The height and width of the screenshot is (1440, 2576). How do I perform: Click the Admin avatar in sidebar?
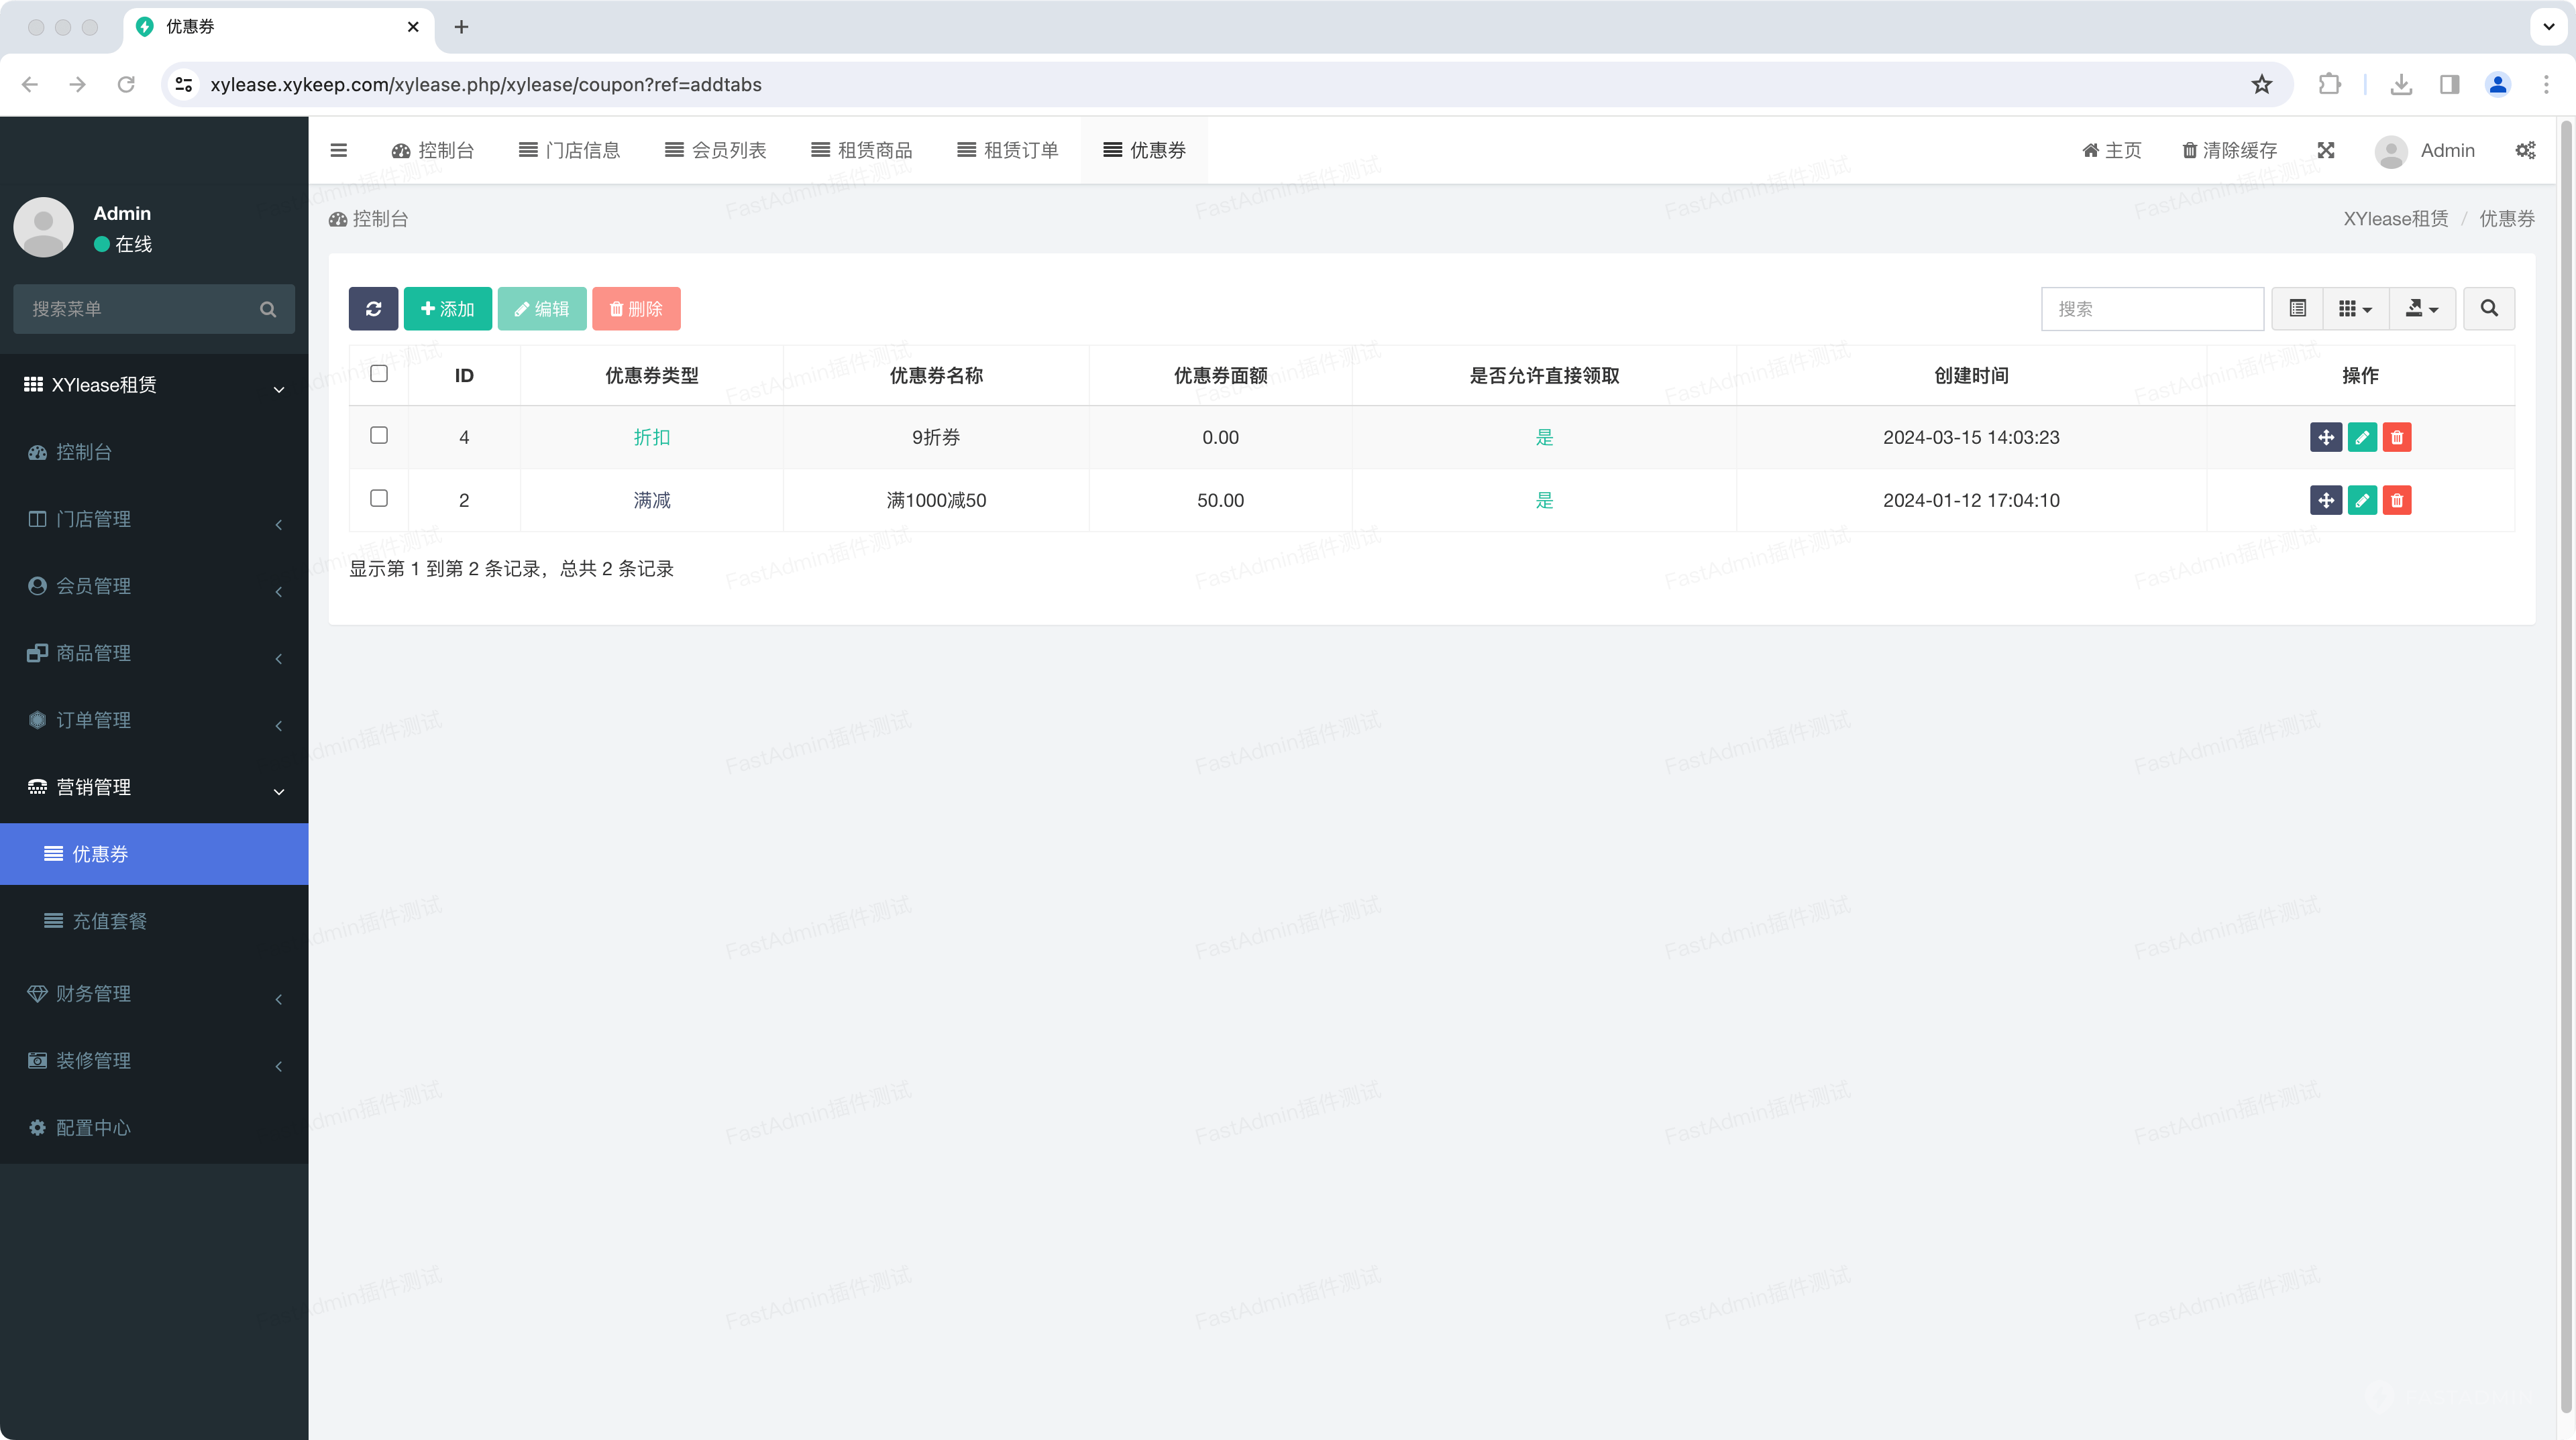(x=43, y=227)
